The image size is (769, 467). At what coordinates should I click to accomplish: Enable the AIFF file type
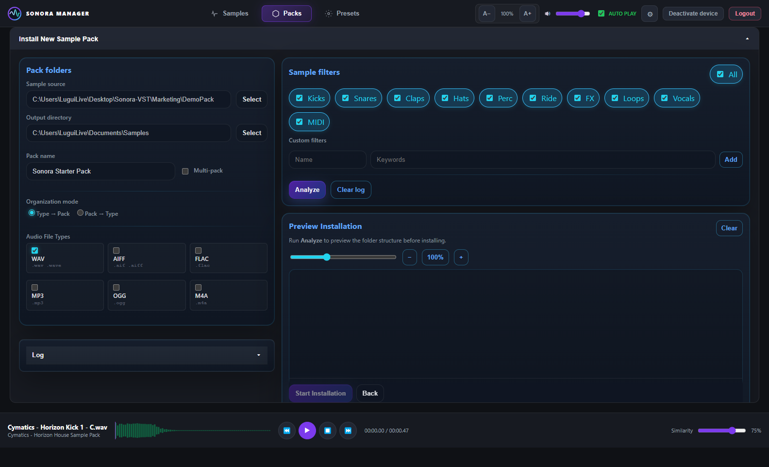point(117,251)
